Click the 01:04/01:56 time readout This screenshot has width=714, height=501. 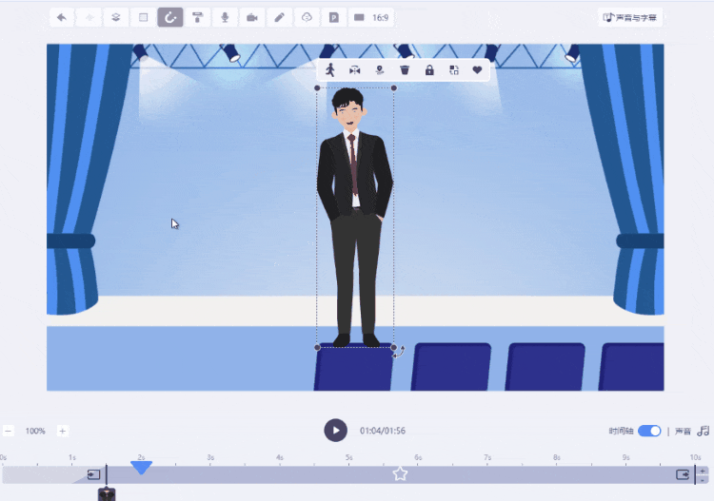click(383, 431)
